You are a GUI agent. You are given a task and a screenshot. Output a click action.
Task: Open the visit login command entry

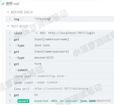coord(60,33)
